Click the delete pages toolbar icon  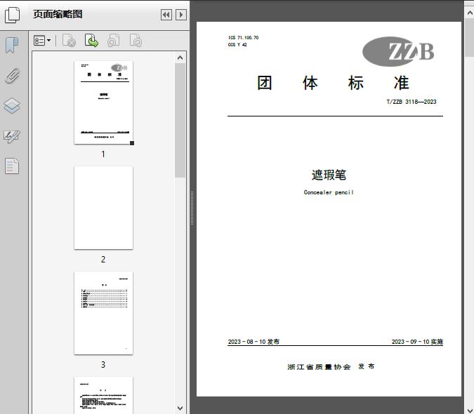pos(69,41)
